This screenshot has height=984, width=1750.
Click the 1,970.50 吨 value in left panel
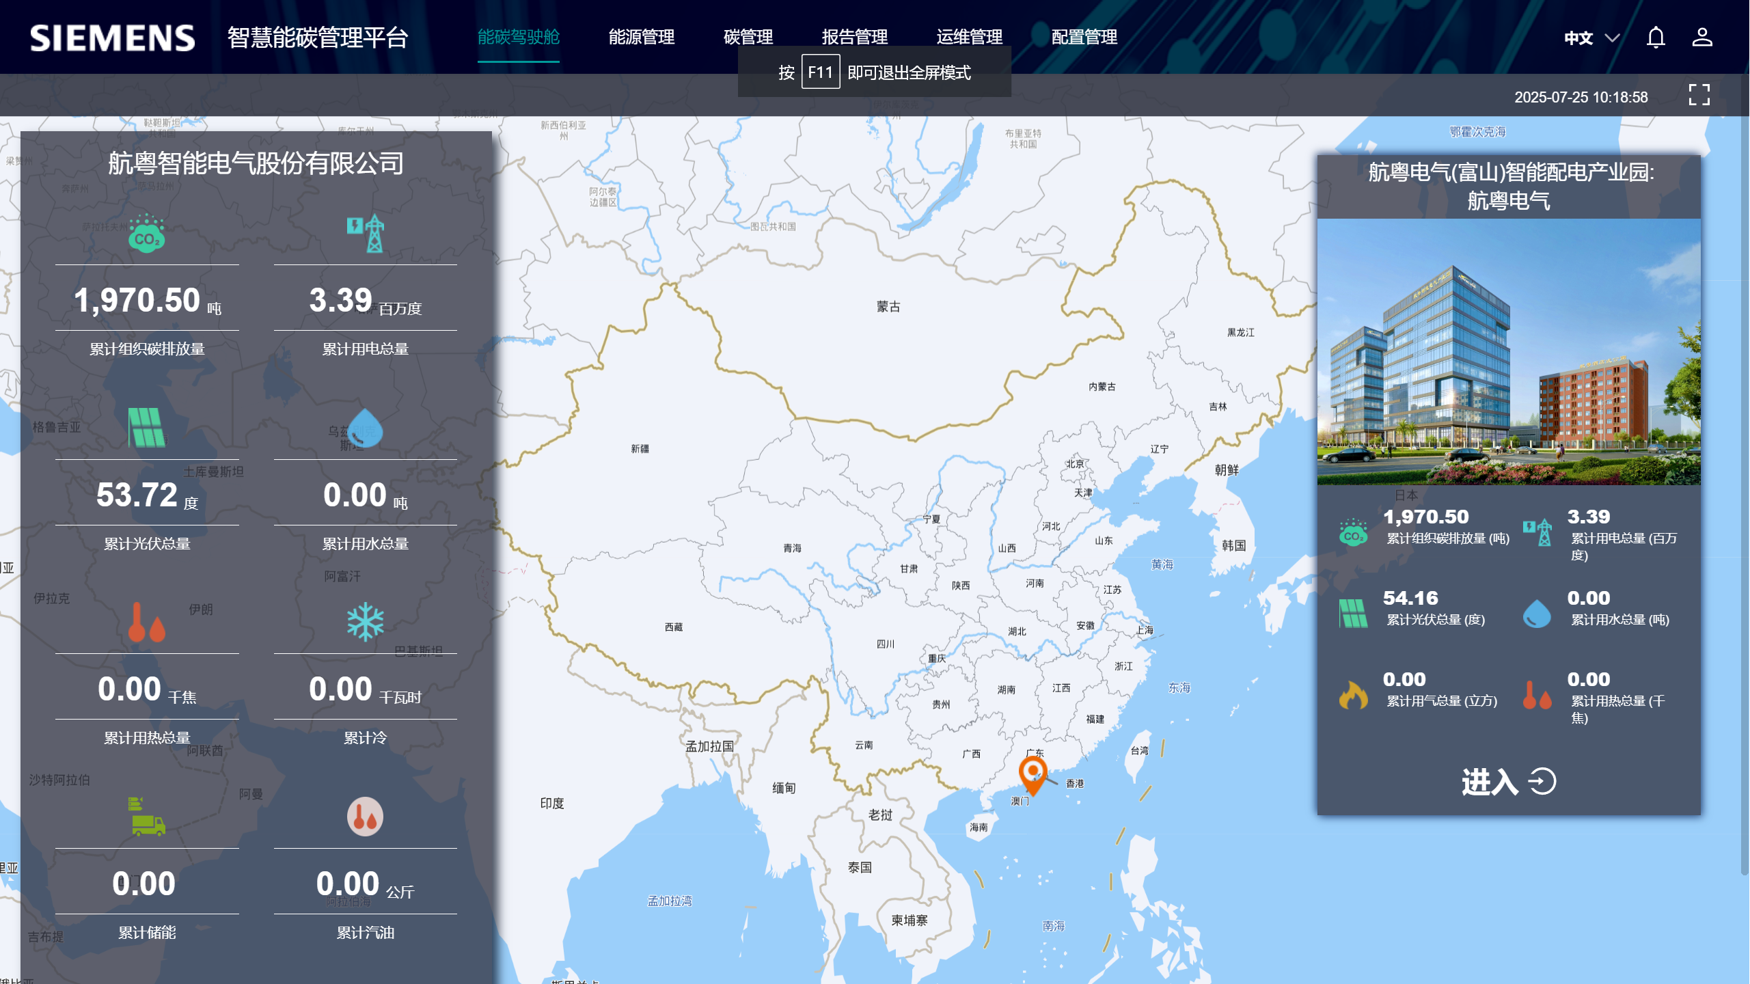pyautogui.click(x=147, y=301)
